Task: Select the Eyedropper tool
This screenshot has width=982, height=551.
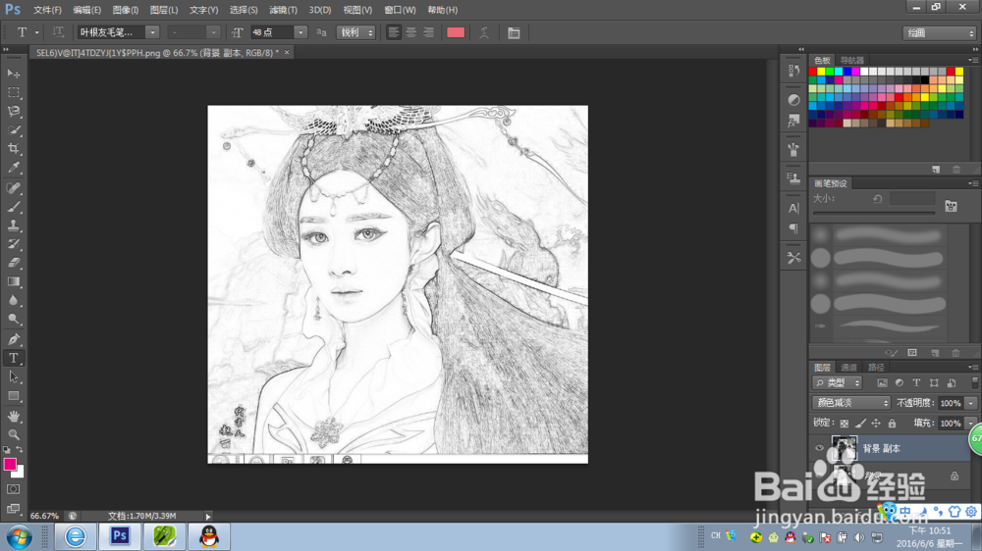Action: click(13, 168)
